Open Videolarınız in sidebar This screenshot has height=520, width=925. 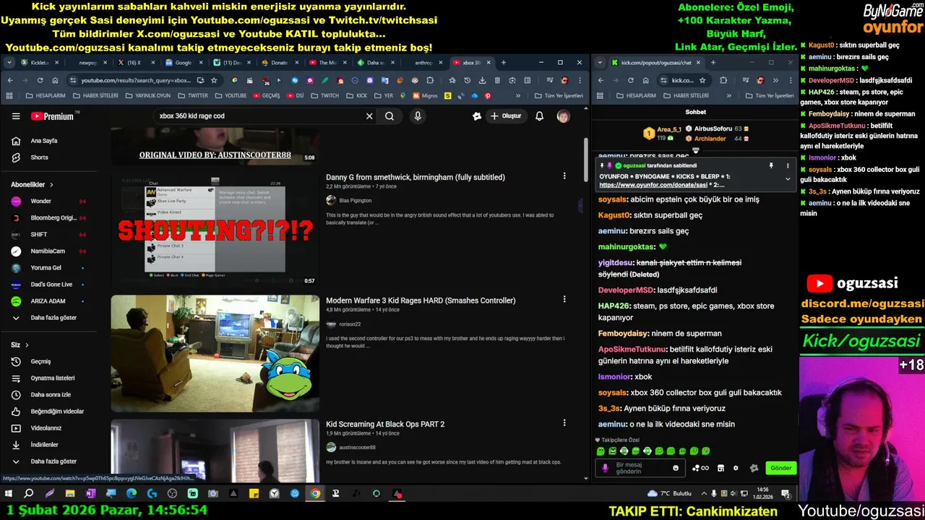[x=49, y=428]
